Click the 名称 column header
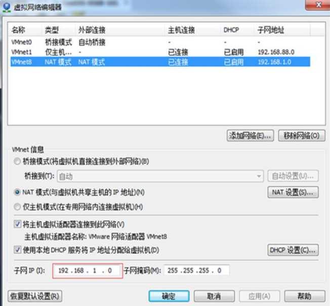 click(x=18, y=30)
